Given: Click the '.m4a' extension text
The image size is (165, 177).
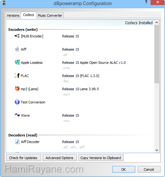Looking at the screenshot, I should click(x=66, y=68).
